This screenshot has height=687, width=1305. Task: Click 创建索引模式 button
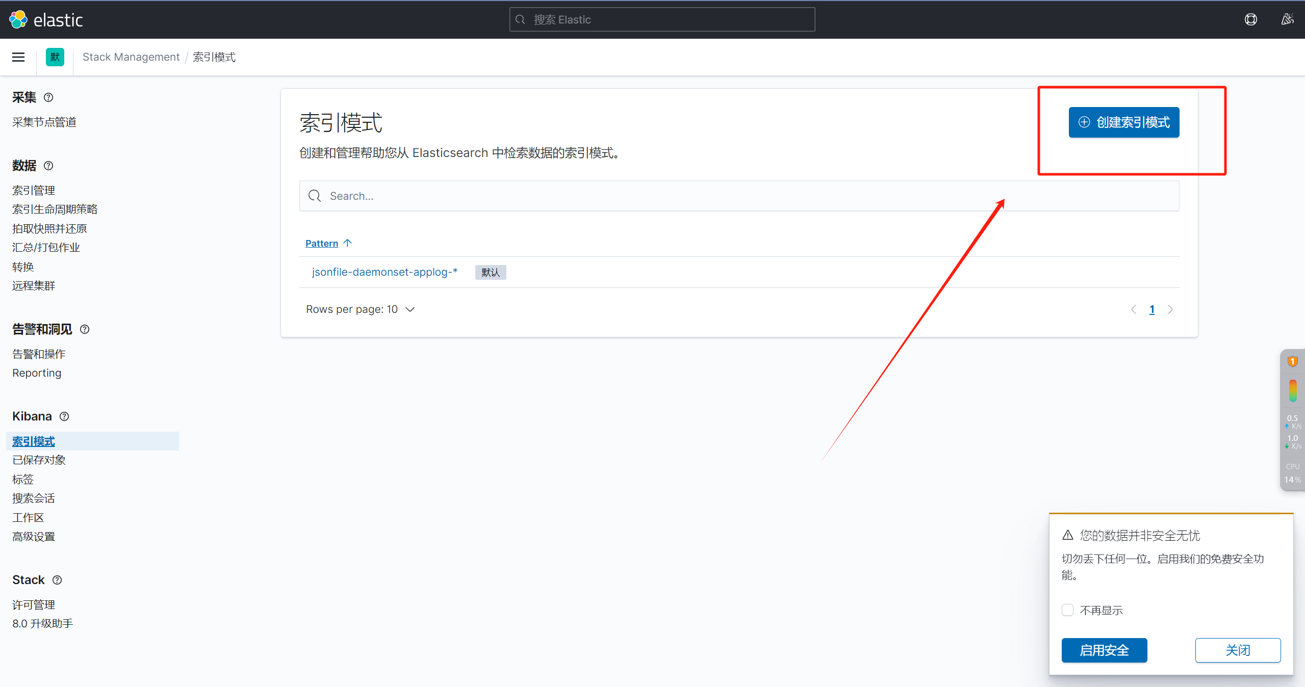(1124, 122)
